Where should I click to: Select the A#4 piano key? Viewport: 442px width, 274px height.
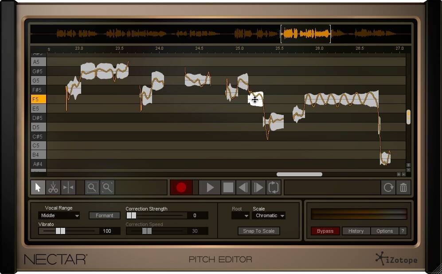coord(38,164)
